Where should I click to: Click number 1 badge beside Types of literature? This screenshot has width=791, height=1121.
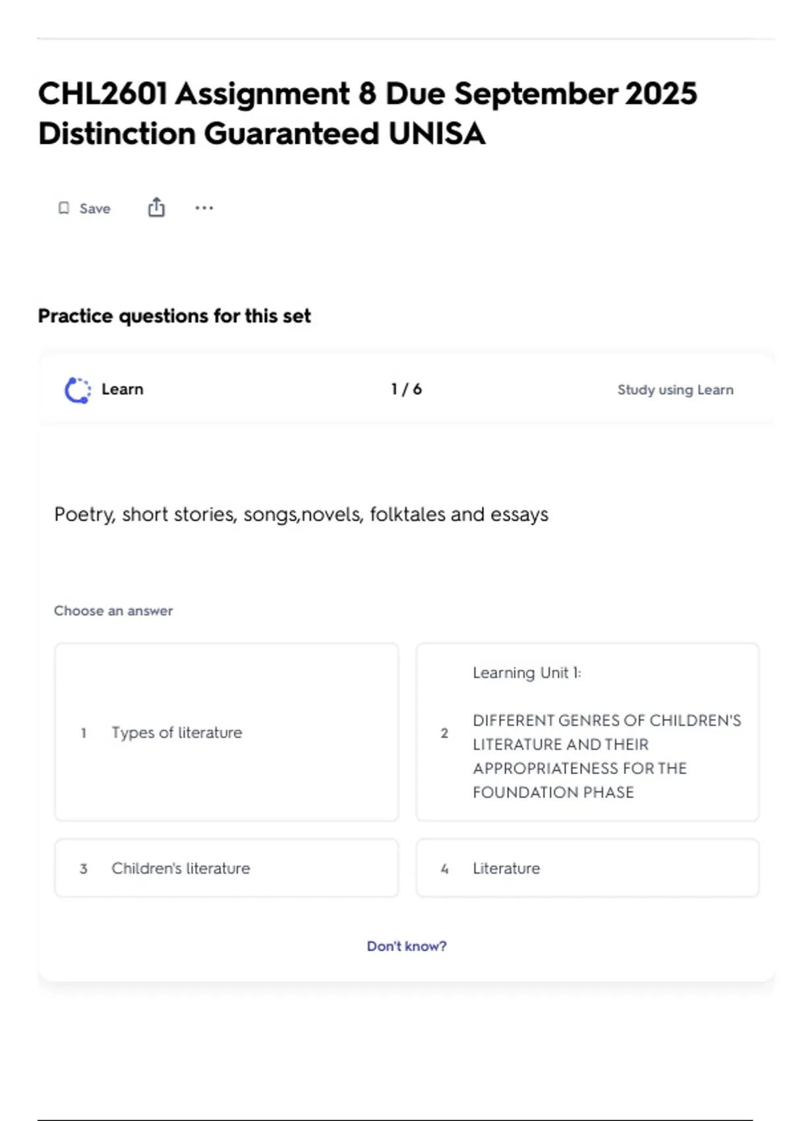(x=84, y=733)
